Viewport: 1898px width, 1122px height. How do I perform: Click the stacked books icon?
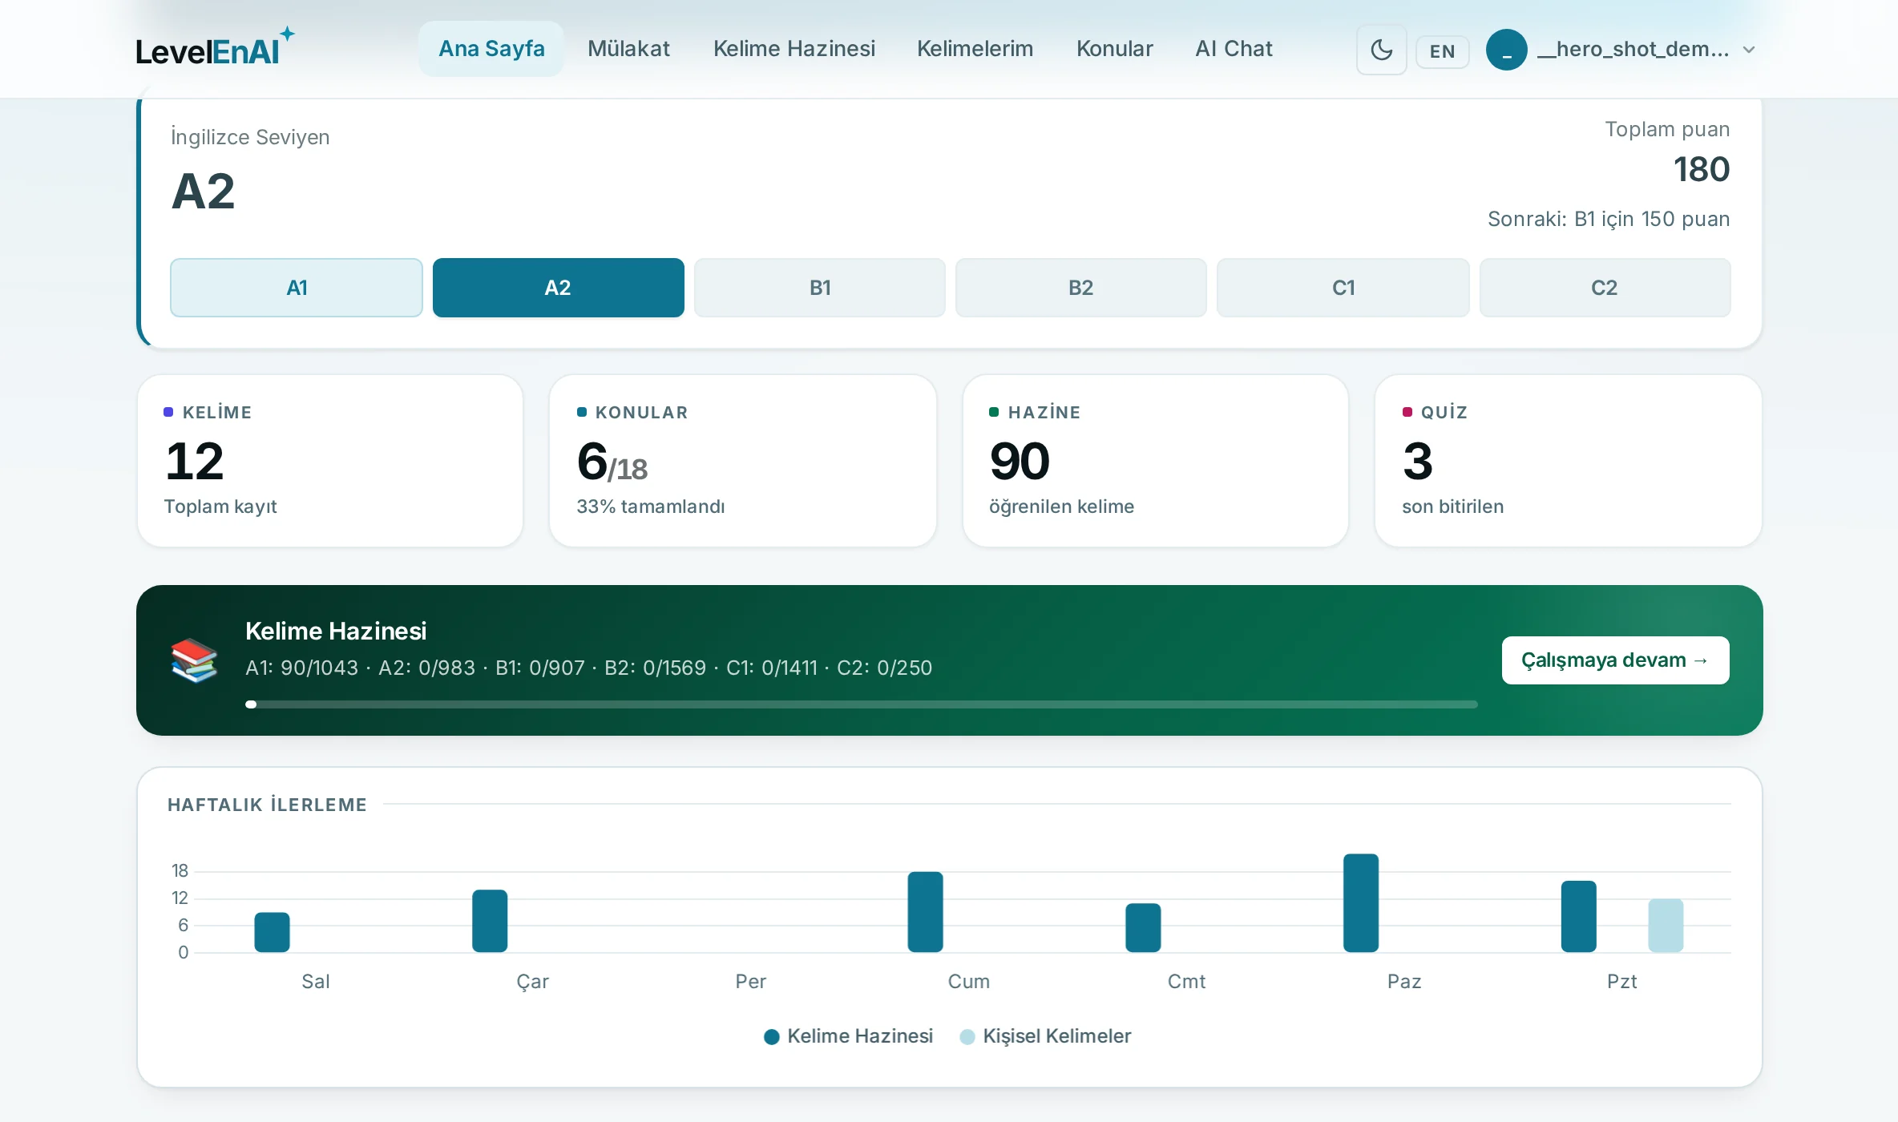click(x=194, y=660)
